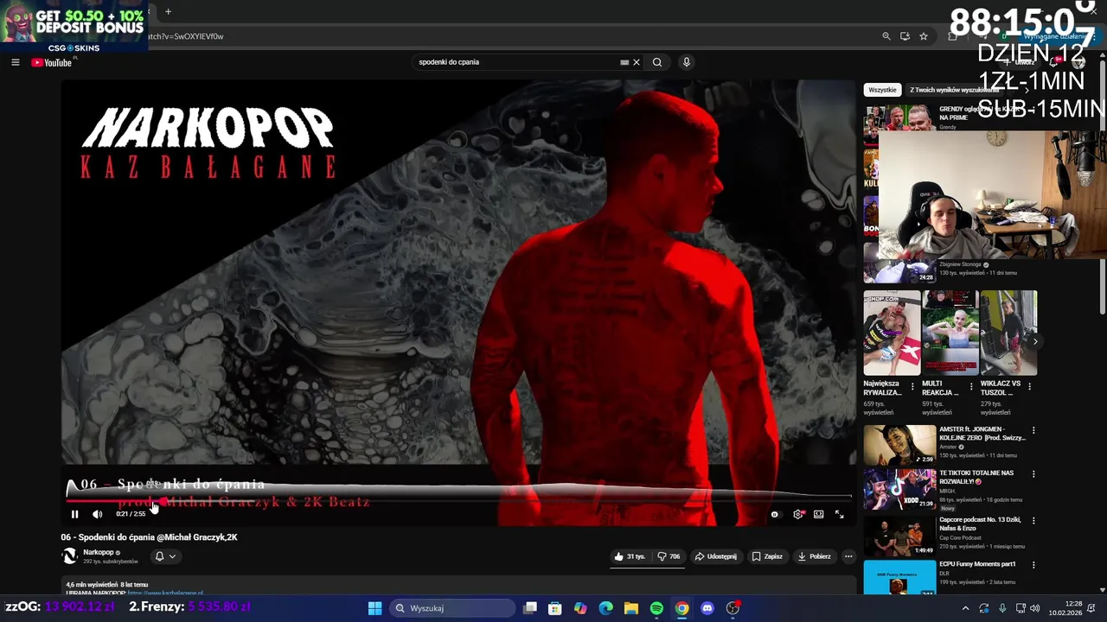
Task: Download the video with Pobierz
Action: (x=814, y=556)
